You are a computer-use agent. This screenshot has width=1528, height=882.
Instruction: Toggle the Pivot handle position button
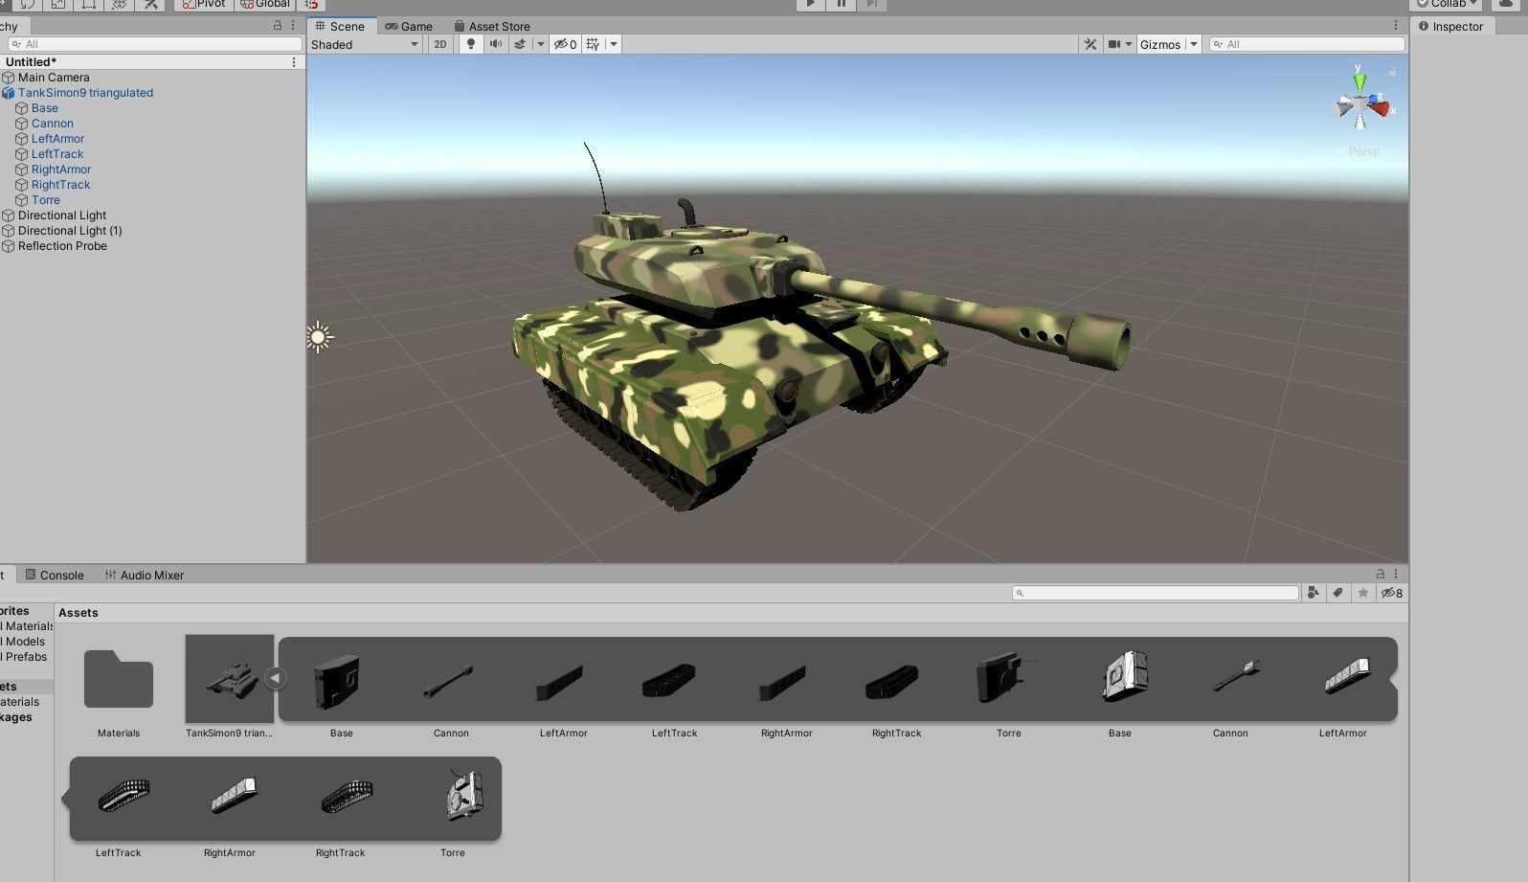203,4
